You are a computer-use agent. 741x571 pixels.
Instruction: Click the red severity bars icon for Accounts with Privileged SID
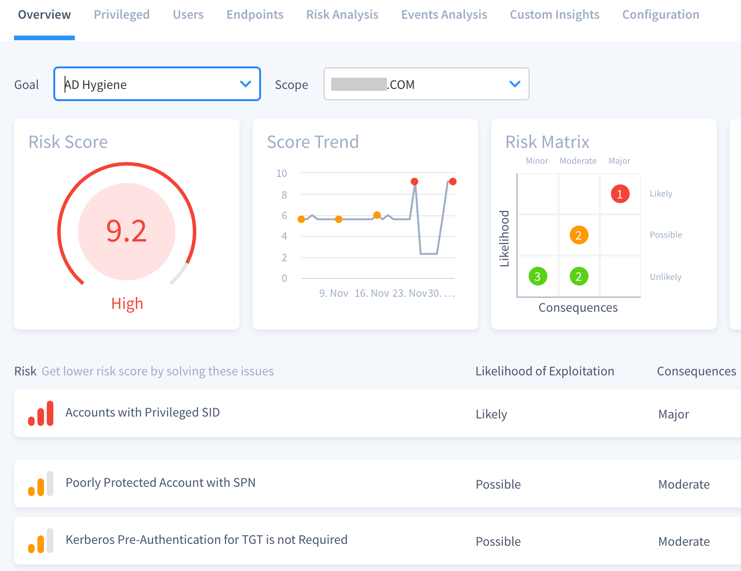(x=41, y=413)
